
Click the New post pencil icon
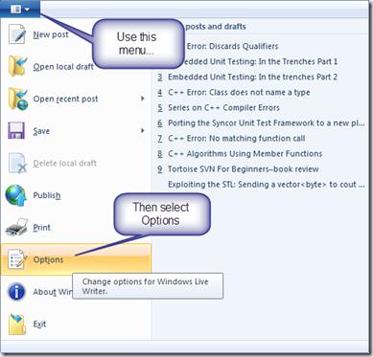click(x=16, y=34)
